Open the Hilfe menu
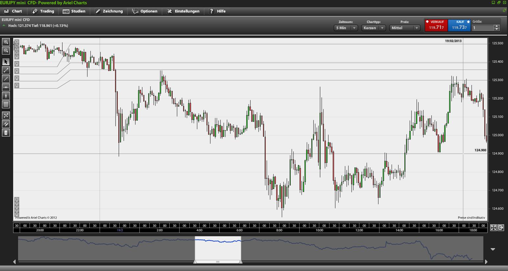The height and width of the screenshot is (271, 508). pos(218,11)
